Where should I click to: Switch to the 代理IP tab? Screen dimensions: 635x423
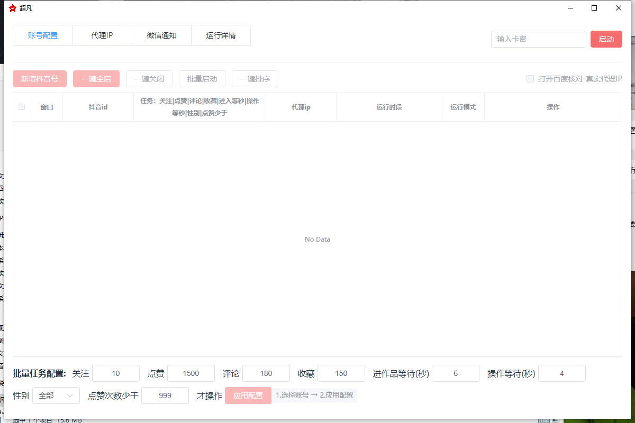point(102,35)
